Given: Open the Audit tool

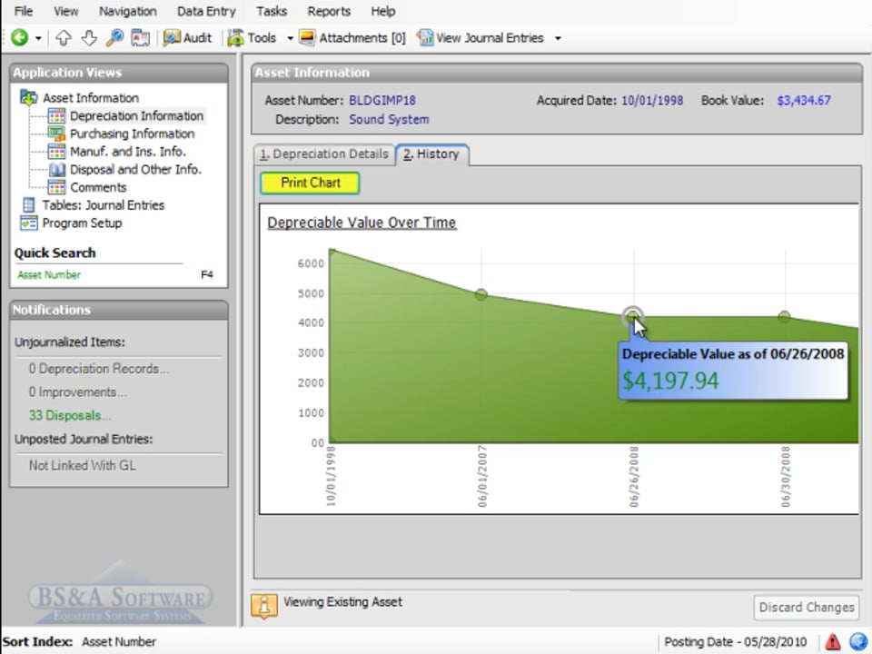Looking at the screenshot, I should 187,38.
